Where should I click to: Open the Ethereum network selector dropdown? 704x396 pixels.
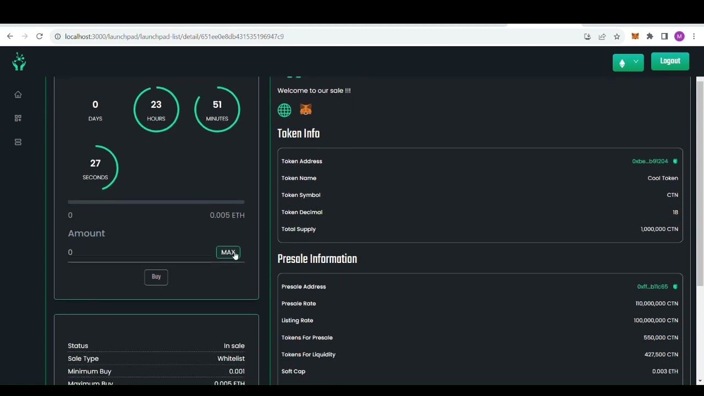(628, 62)
